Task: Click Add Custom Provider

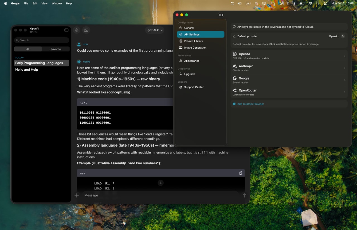Action: [x=250, y=104]
